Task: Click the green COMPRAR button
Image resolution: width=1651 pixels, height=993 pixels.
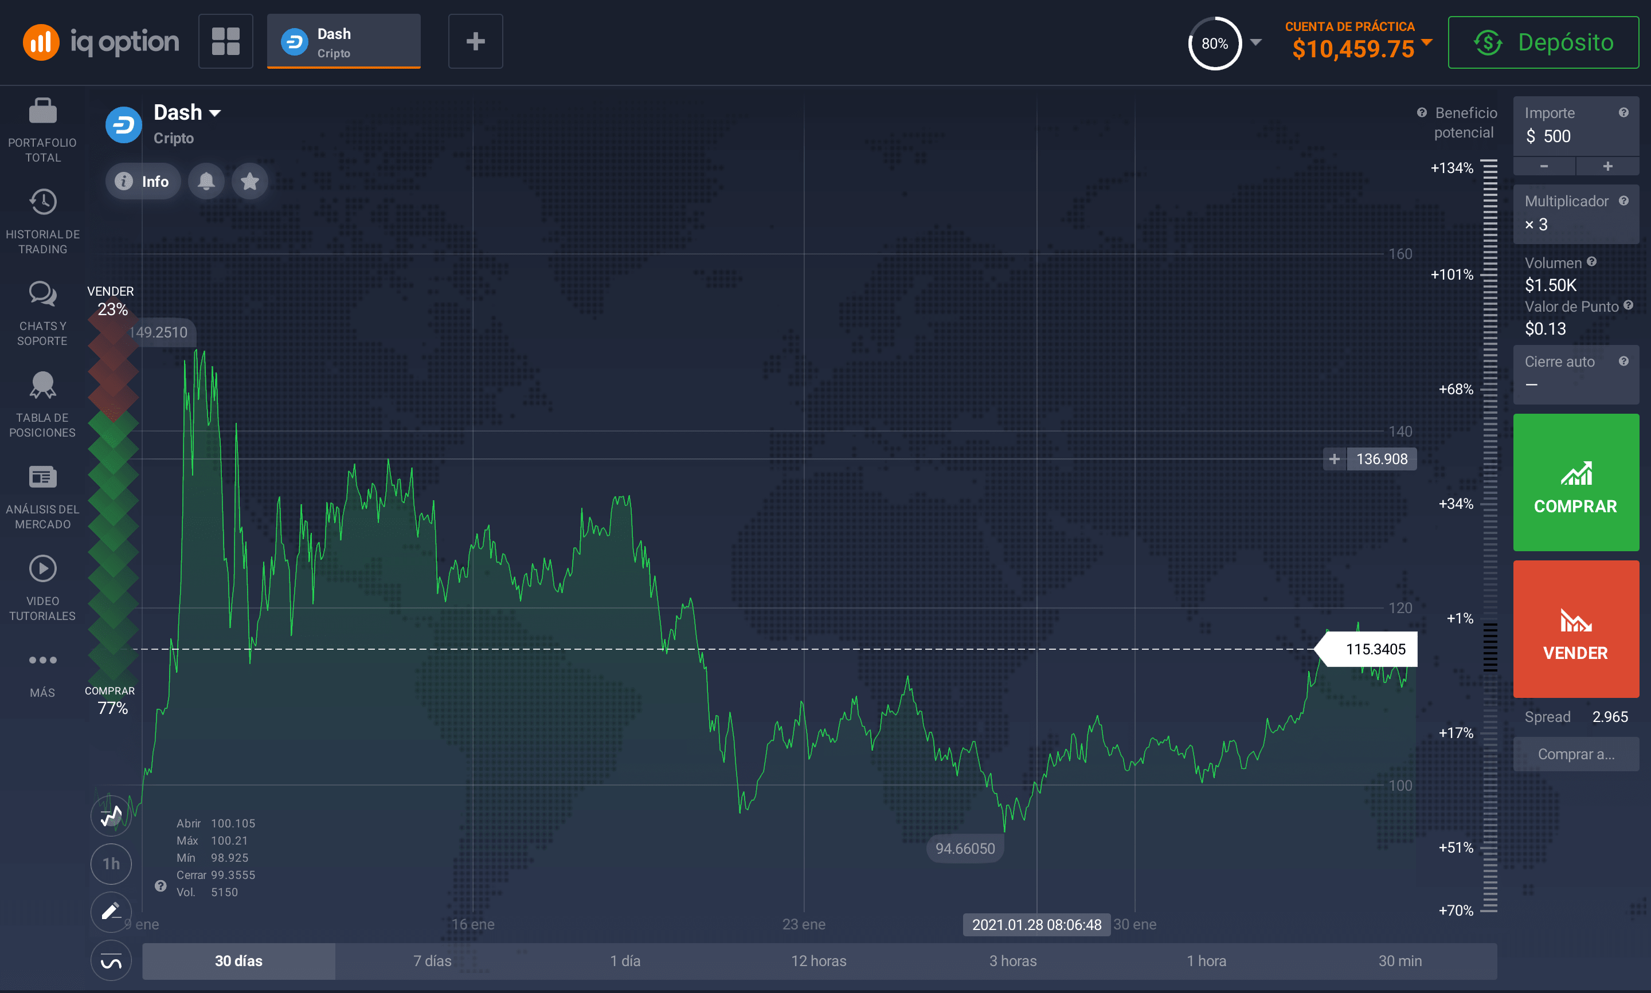Action: tap(1576, 482)
